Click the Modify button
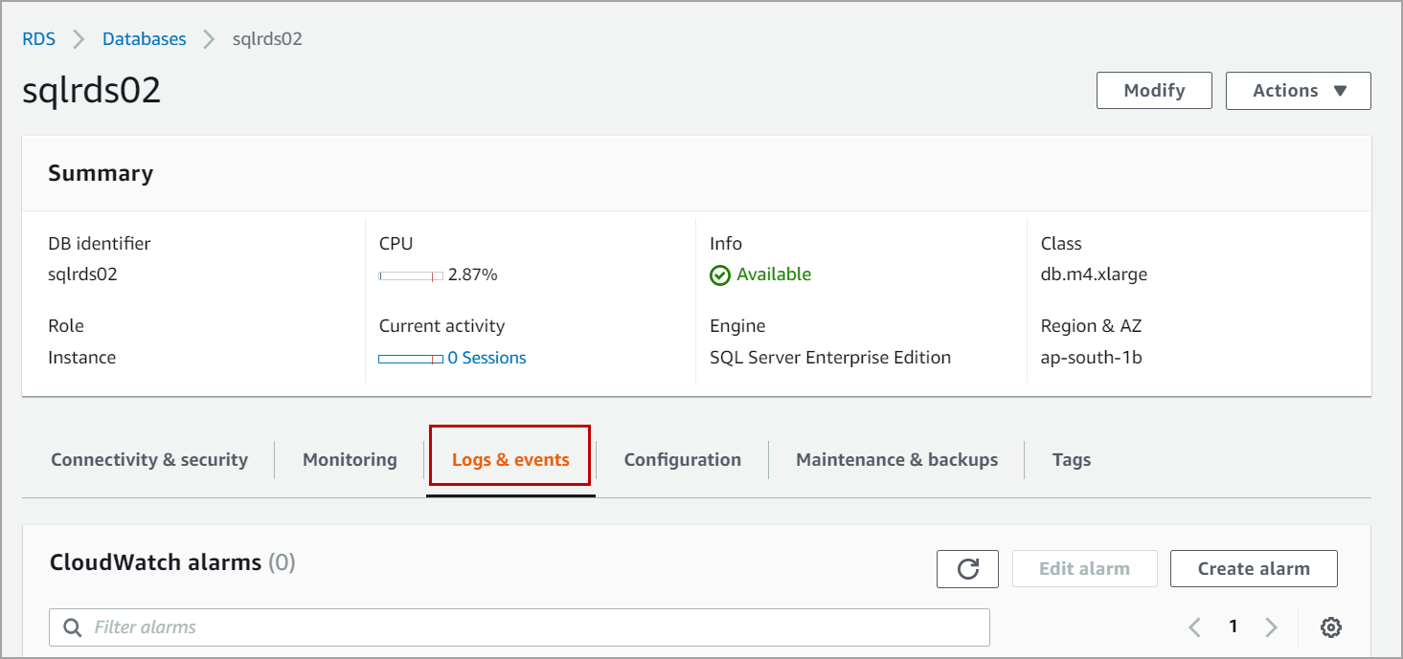 tap(1154, 91)
